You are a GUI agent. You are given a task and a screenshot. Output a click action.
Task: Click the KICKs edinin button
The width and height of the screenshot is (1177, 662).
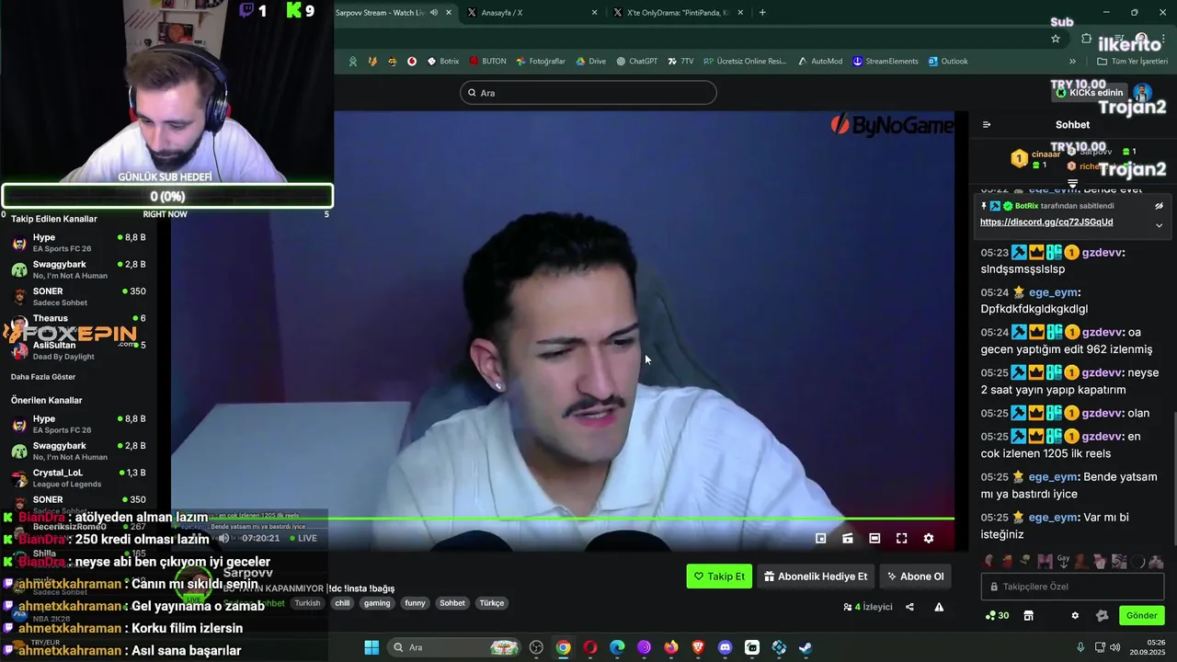point(1090,93)
